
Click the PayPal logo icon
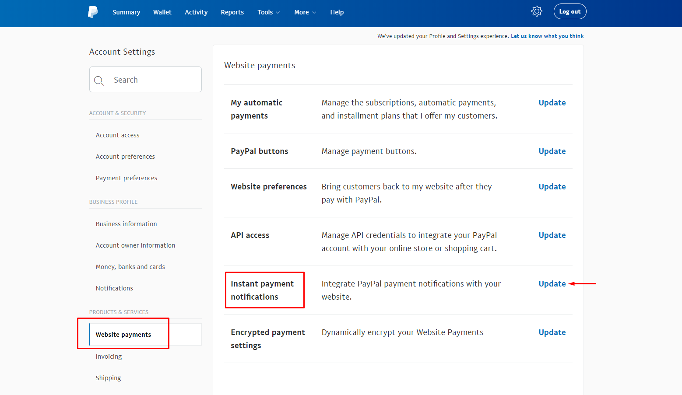tap(93, 12)
